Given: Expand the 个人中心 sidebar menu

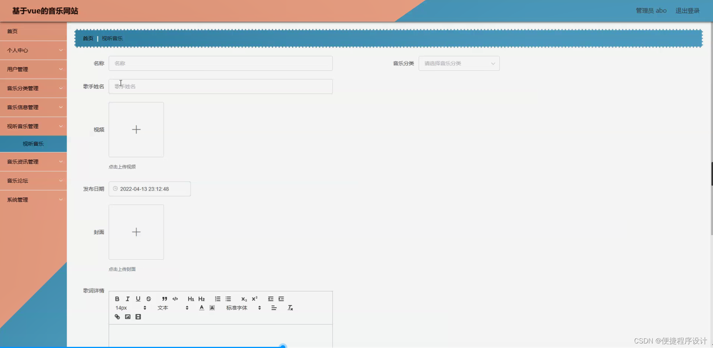Looking at the screenshot, I should click(33, 50).
